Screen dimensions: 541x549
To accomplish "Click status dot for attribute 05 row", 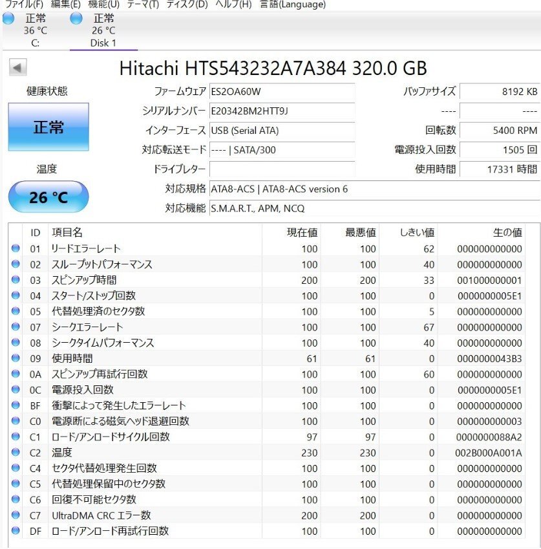I will (16, 311).
